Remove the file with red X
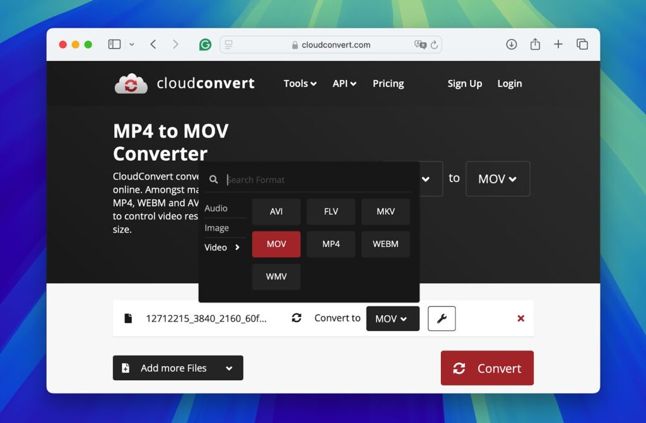 point(520,318)
